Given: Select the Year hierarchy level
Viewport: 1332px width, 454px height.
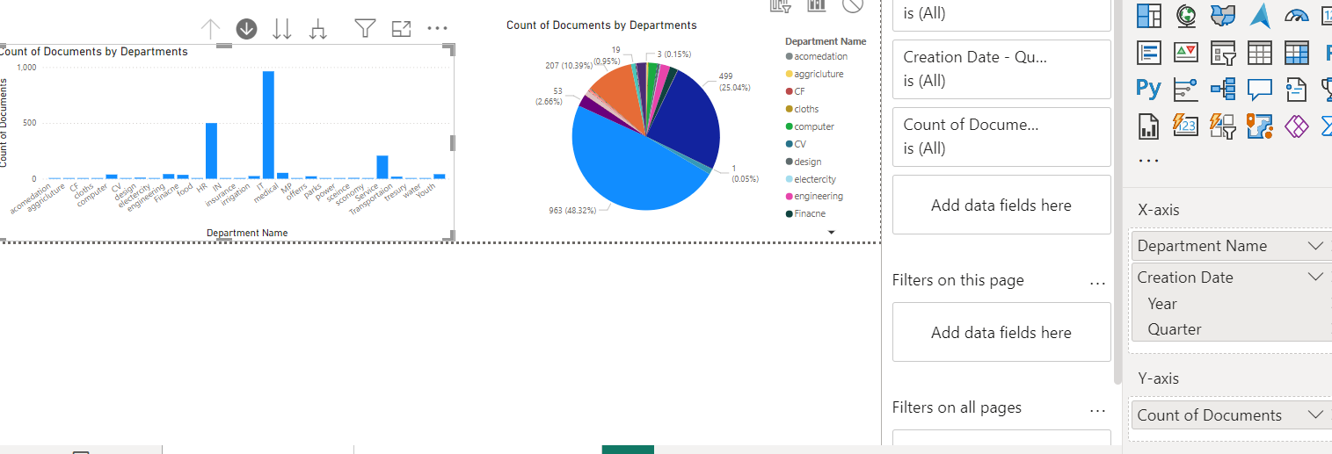Looking at the screenshot, I should tap(1162, 304).
